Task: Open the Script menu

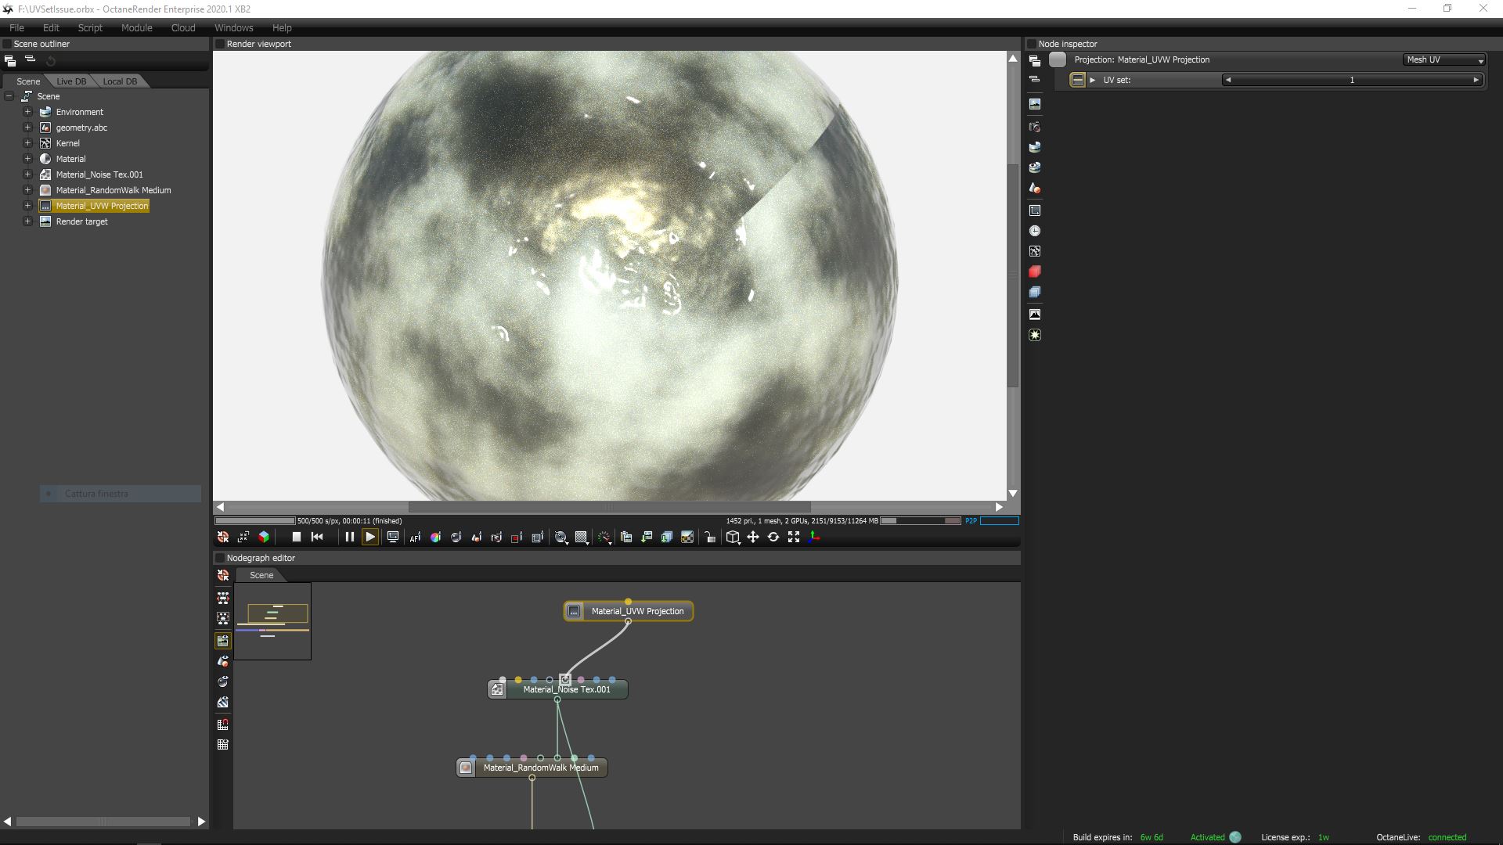Action: click(90, 27)
